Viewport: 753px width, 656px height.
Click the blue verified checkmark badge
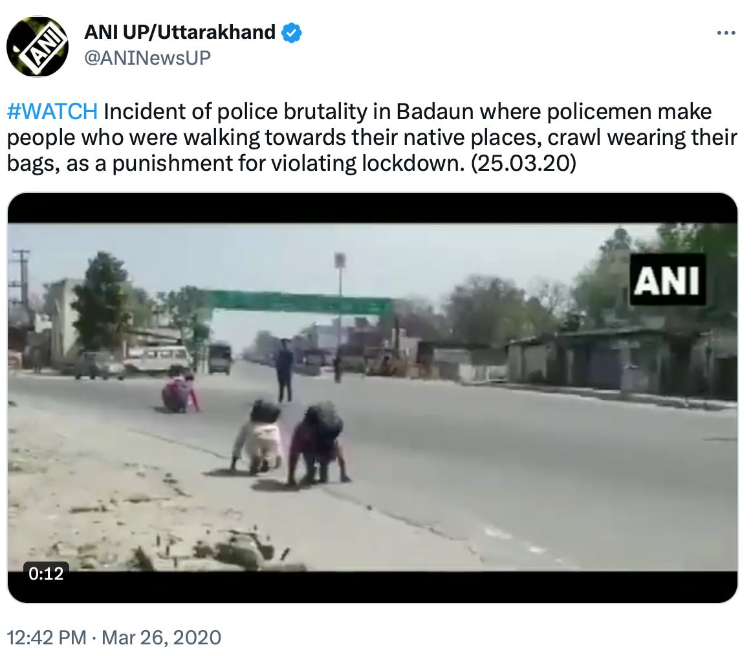(291, 33)
